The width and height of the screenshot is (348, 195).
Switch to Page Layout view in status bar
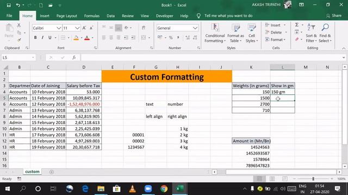click(x=272, y=179)
